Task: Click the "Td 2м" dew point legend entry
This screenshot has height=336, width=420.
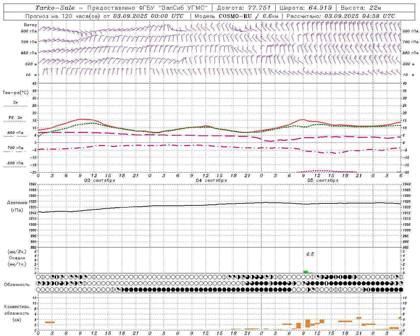Action: [15, 117]
